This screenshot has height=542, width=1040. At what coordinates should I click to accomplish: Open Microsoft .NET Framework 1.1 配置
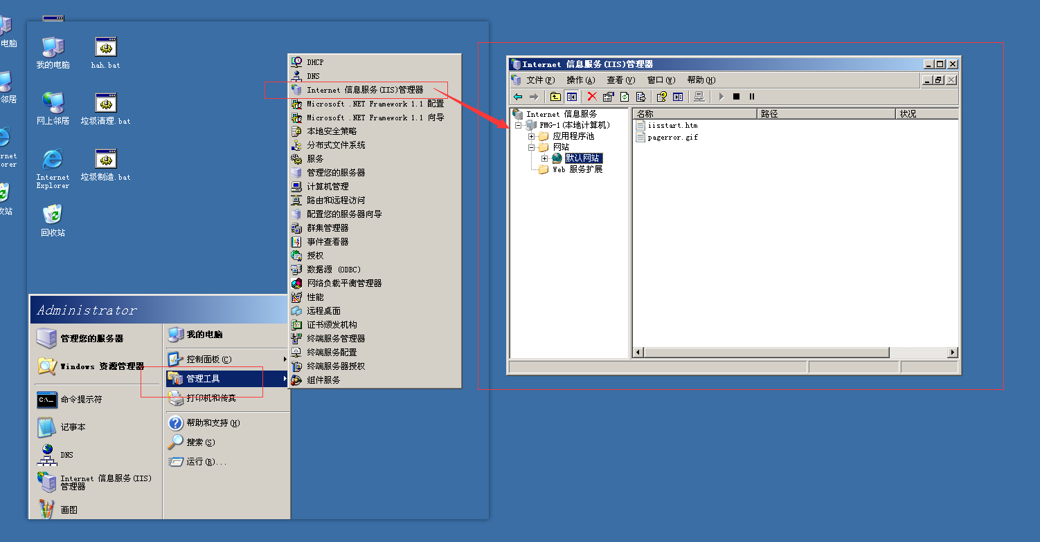(375, 104)
